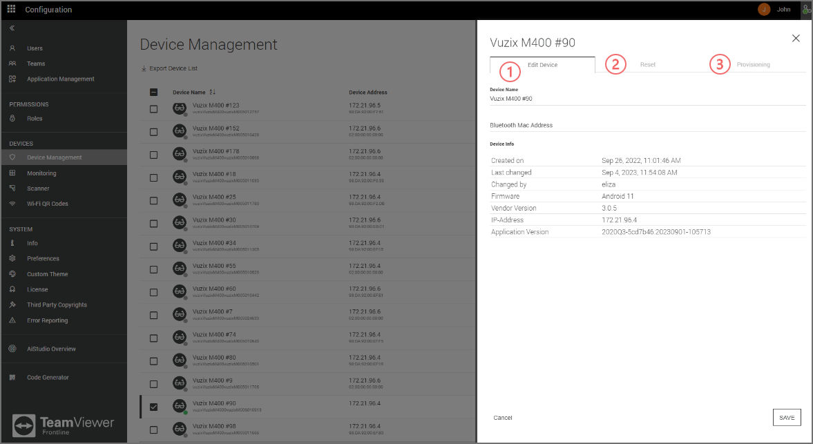Select the Vuzix M400 #9 device name
The height and width of the screenshot is (444, 813).
click(x=212, y=380)
